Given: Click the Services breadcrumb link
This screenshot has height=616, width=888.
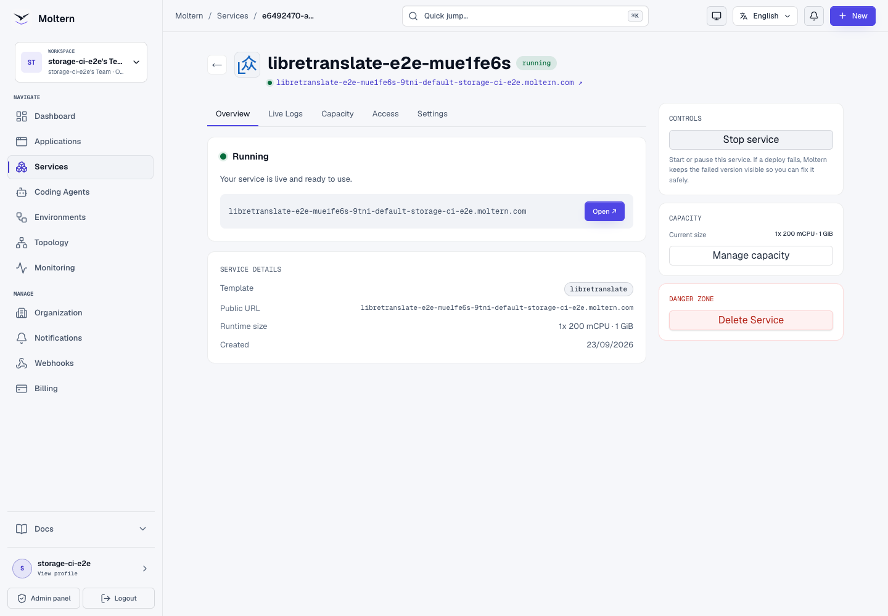Looking at the screenshot, I should click(232, 16).
